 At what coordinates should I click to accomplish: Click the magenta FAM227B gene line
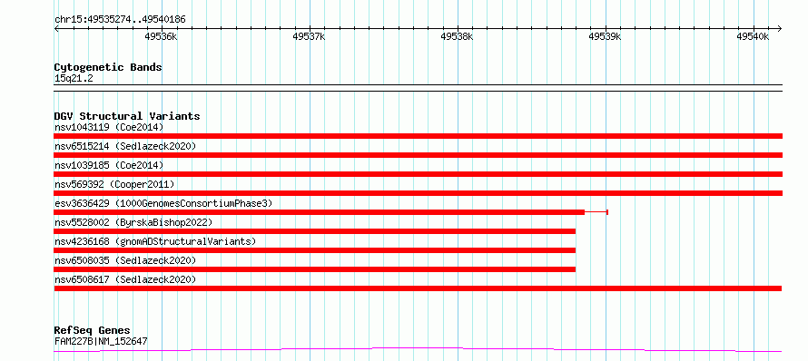click(418, 350)
